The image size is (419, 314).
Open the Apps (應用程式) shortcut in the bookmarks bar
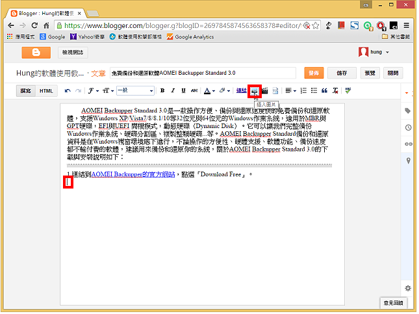coord(21,37)
